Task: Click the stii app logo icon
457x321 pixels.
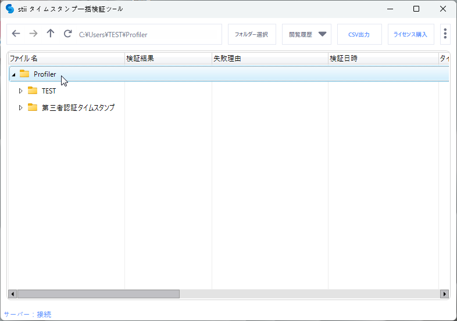Action: 10,9
